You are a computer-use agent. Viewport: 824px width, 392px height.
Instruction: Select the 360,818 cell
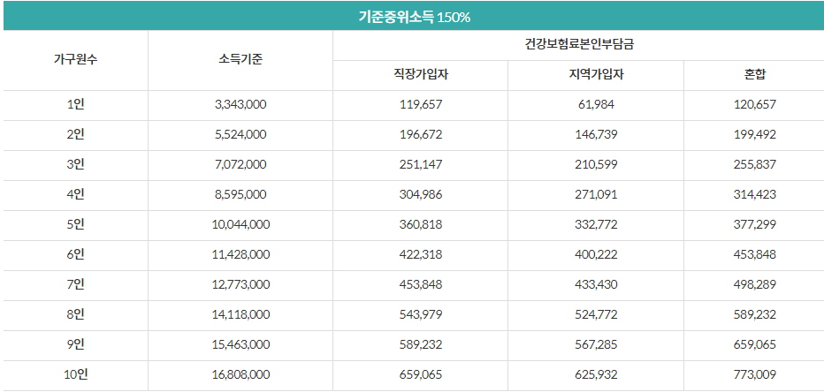click(421, 224)
